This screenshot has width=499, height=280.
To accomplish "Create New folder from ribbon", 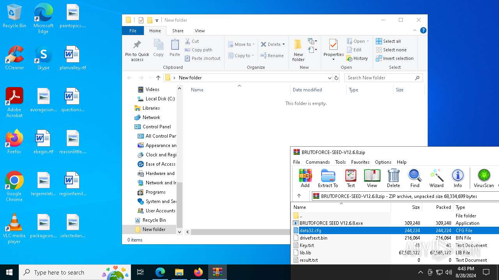I will tap(298, 50).
